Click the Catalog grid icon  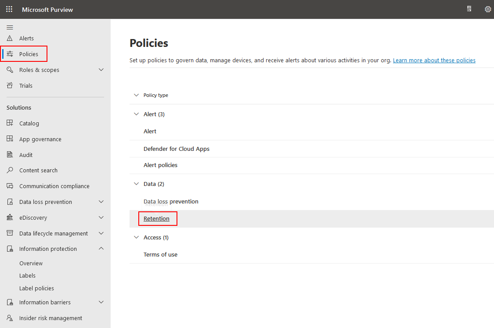pos(10,123)
